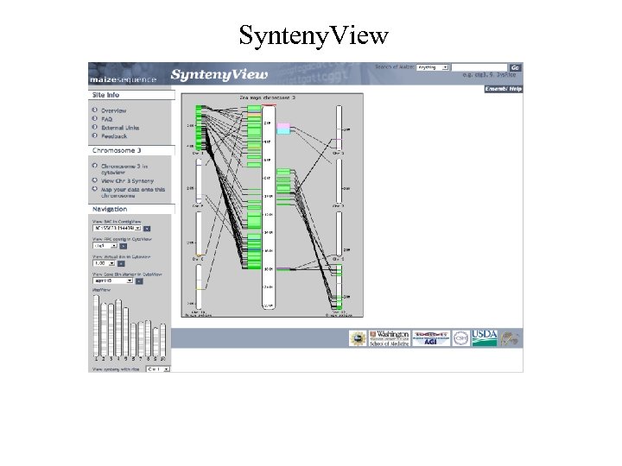
Task: Select chromosome 5 in the MapView ideogram
Action: click(x=126, y=331)
